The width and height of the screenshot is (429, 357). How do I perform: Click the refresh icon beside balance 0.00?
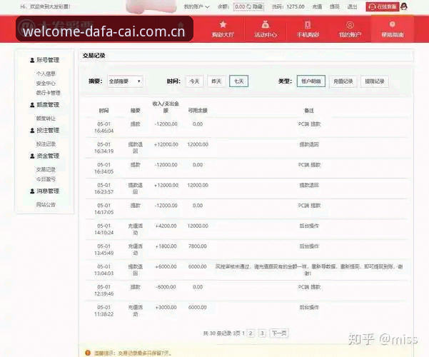pos(248,6)
